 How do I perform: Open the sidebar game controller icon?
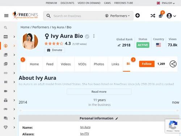(x=6, y=109)
